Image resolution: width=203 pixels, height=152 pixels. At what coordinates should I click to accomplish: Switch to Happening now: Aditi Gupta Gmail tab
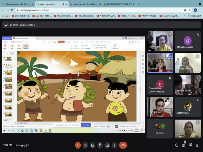(18, 4)
